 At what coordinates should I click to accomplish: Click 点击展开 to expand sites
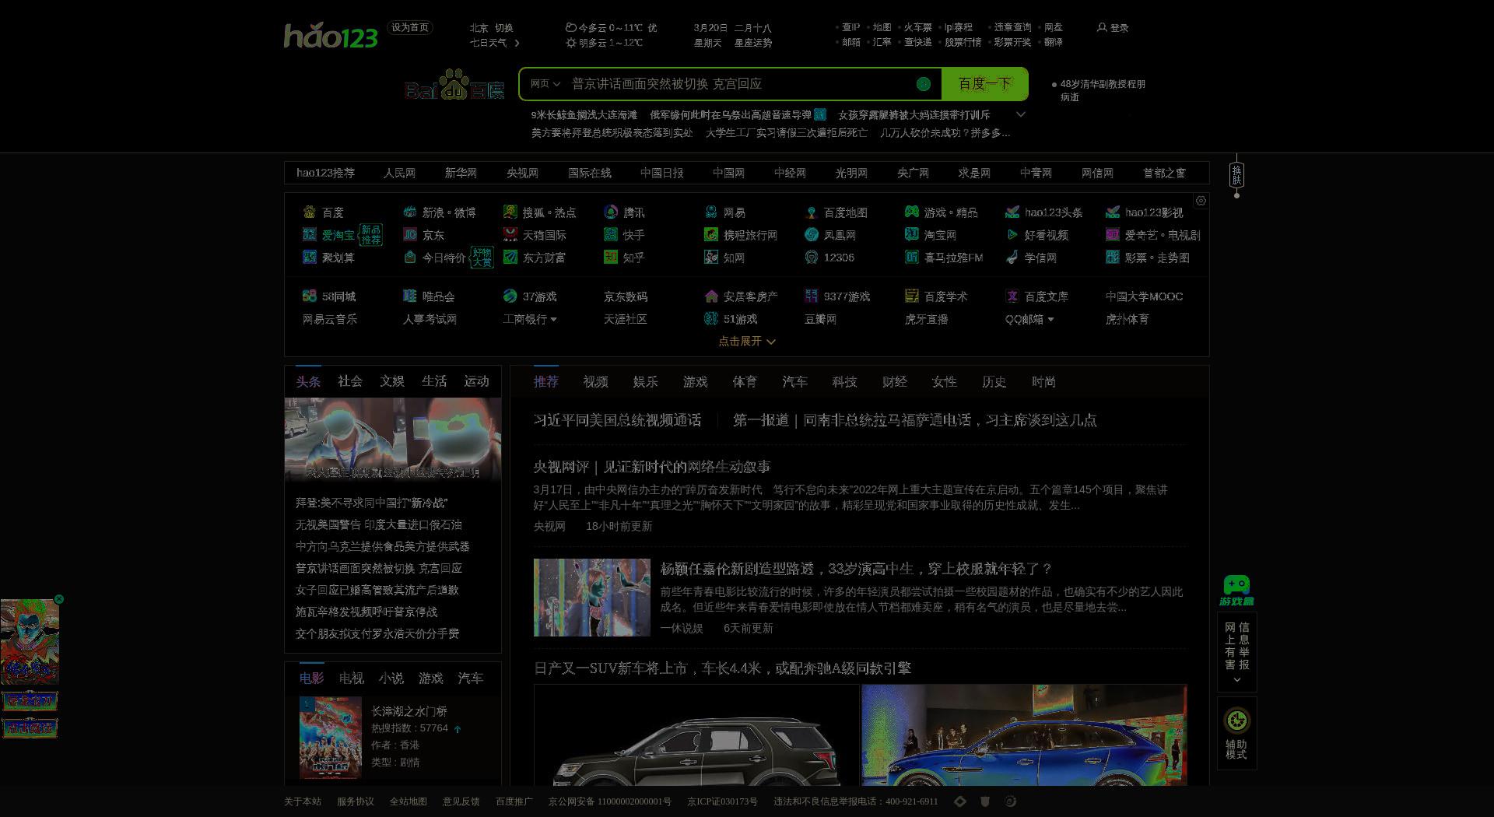click(x=746, y=341)
